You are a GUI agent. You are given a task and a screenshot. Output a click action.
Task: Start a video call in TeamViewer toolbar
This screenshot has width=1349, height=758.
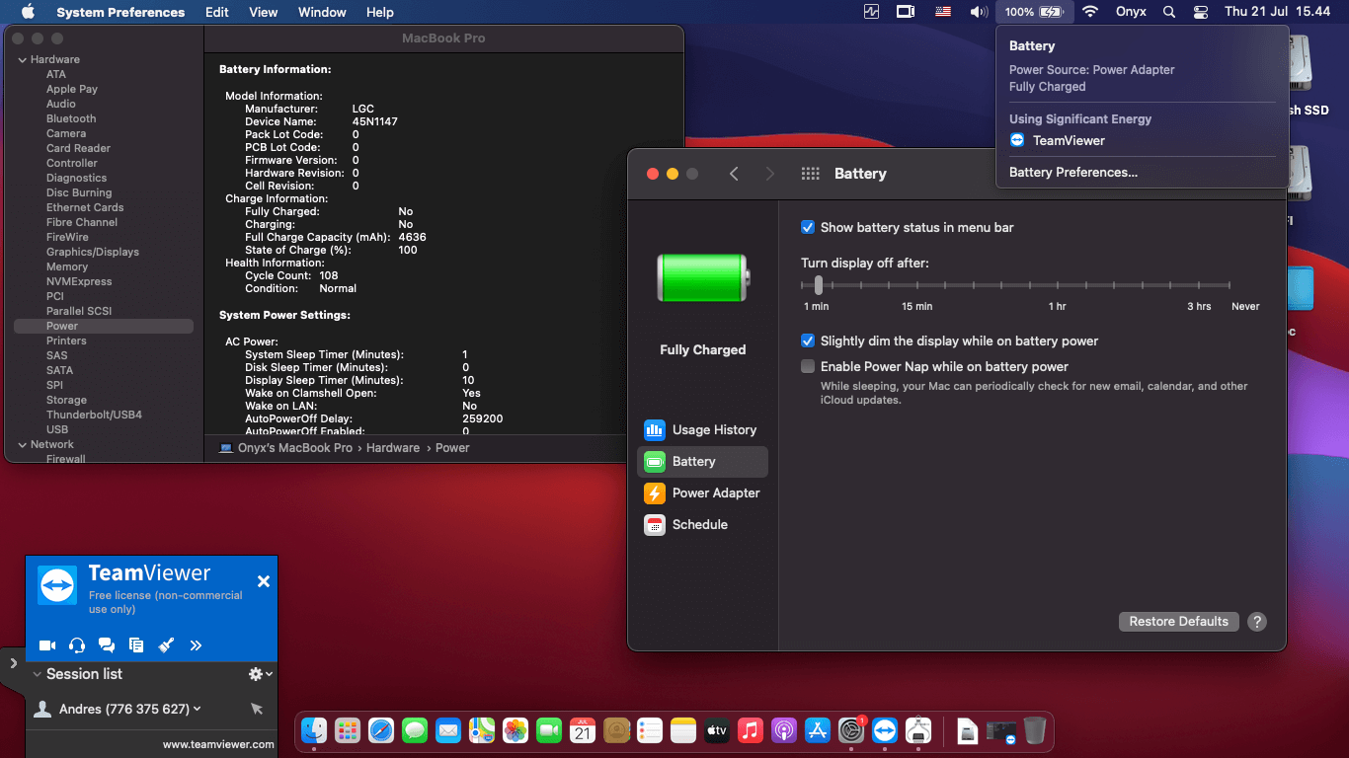(x=46, y=644)
